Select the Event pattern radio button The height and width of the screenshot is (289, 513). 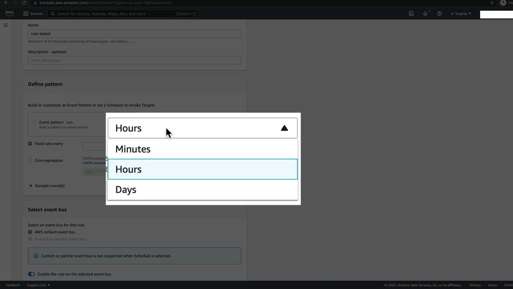[34, 122]
